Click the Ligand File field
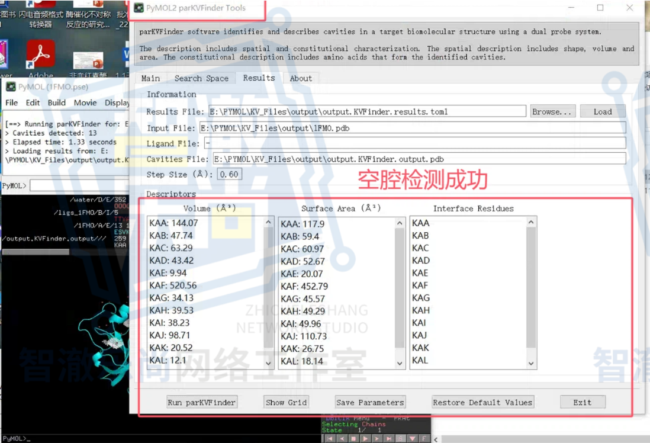 coord(415,143)
